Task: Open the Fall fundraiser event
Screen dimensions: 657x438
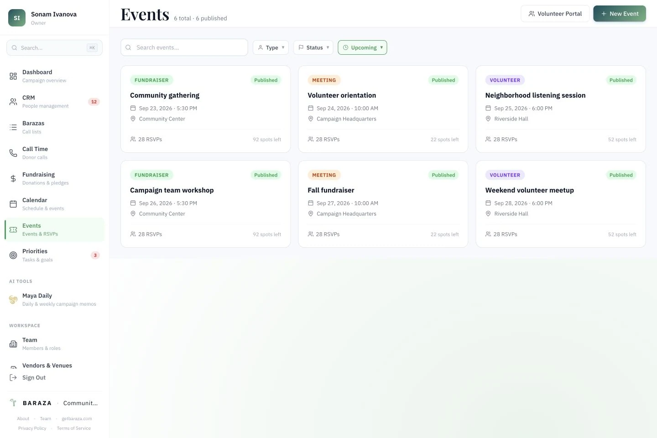Action: click(x=383, y=204)
